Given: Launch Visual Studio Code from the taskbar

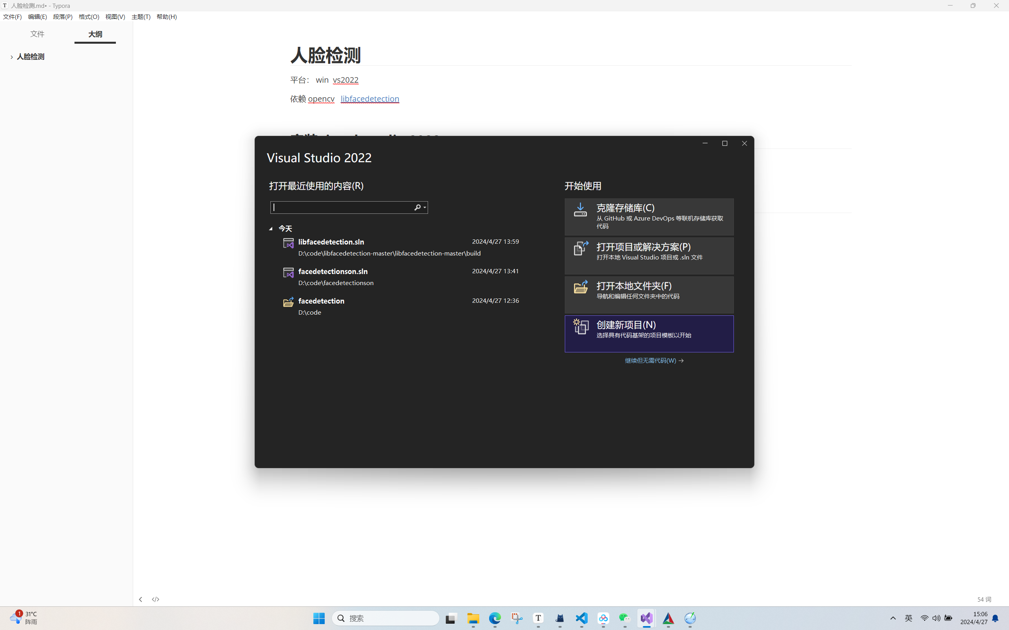Looking at the screenshot, I should tap(582, 618).
